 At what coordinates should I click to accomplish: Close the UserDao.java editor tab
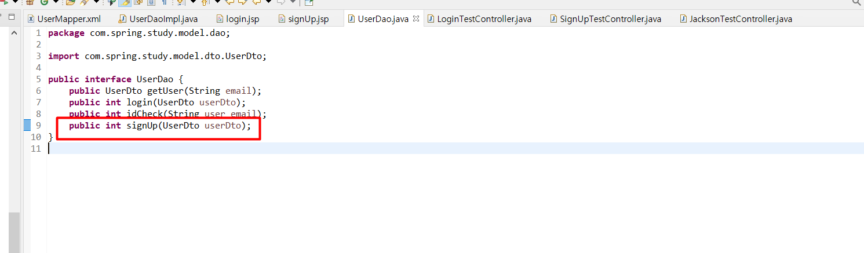415,19
